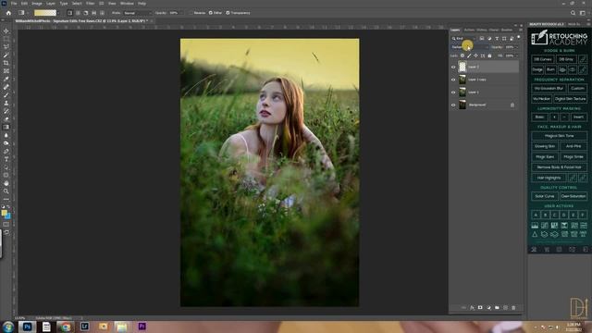Hide Layer 1 with its eye icon
The height and width of the screenshot is (333, 592).
pyautogui.click(x=453, y=92)
